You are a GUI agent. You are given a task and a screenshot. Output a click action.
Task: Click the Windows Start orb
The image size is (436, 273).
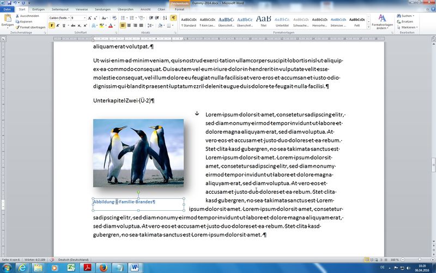[x=7, y=268]
